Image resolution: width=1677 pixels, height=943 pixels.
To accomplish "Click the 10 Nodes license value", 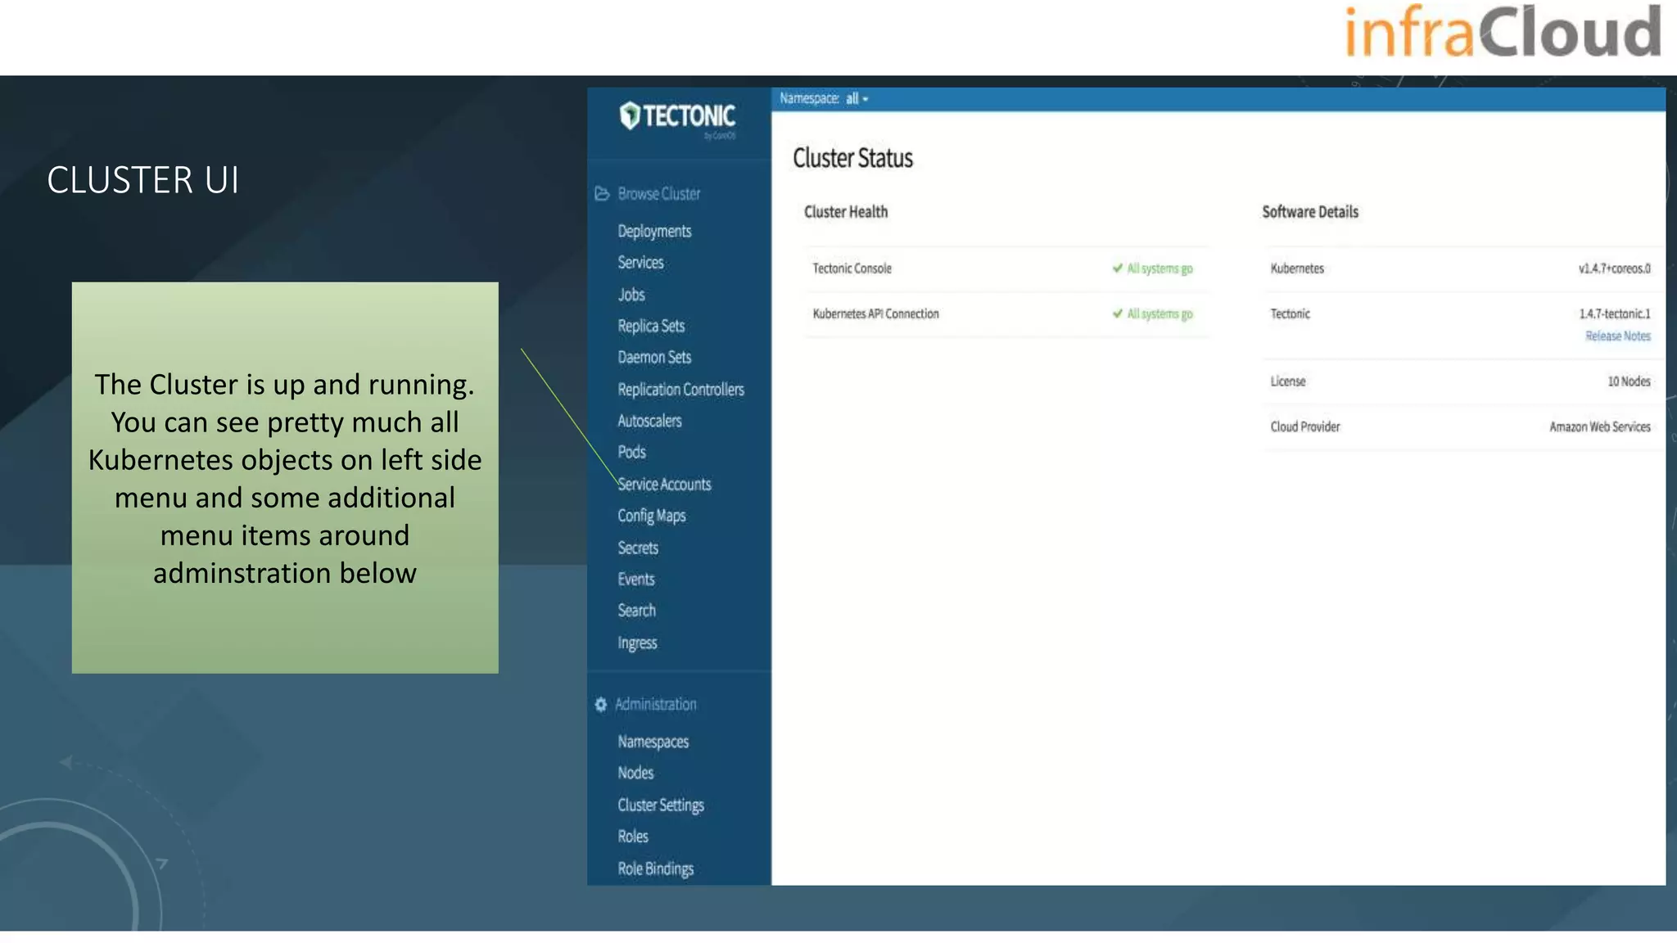I will click(x=1629, y=381).
